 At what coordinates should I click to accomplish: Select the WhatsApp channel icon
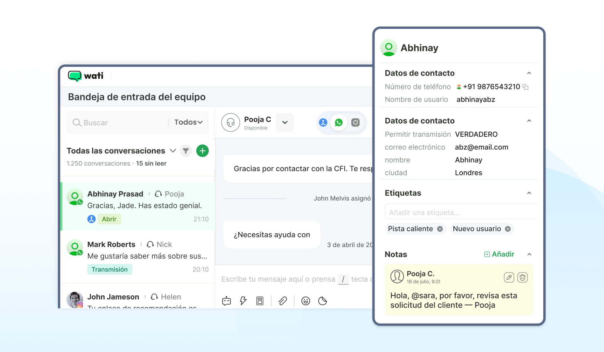[339, 123]
